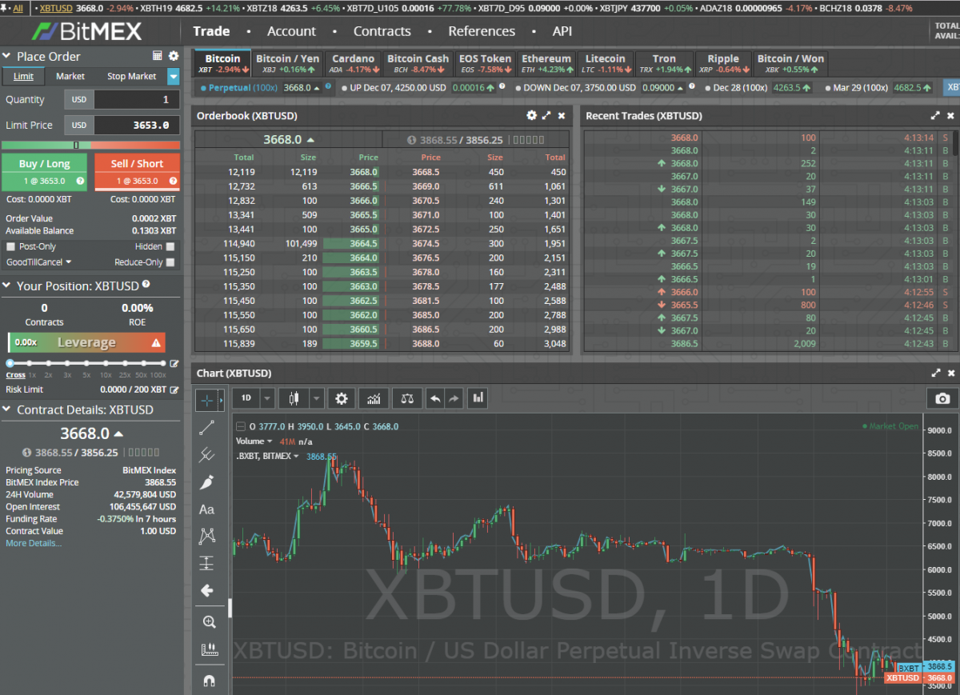Switch to the Ethereum instrument tab

[546, 63]
